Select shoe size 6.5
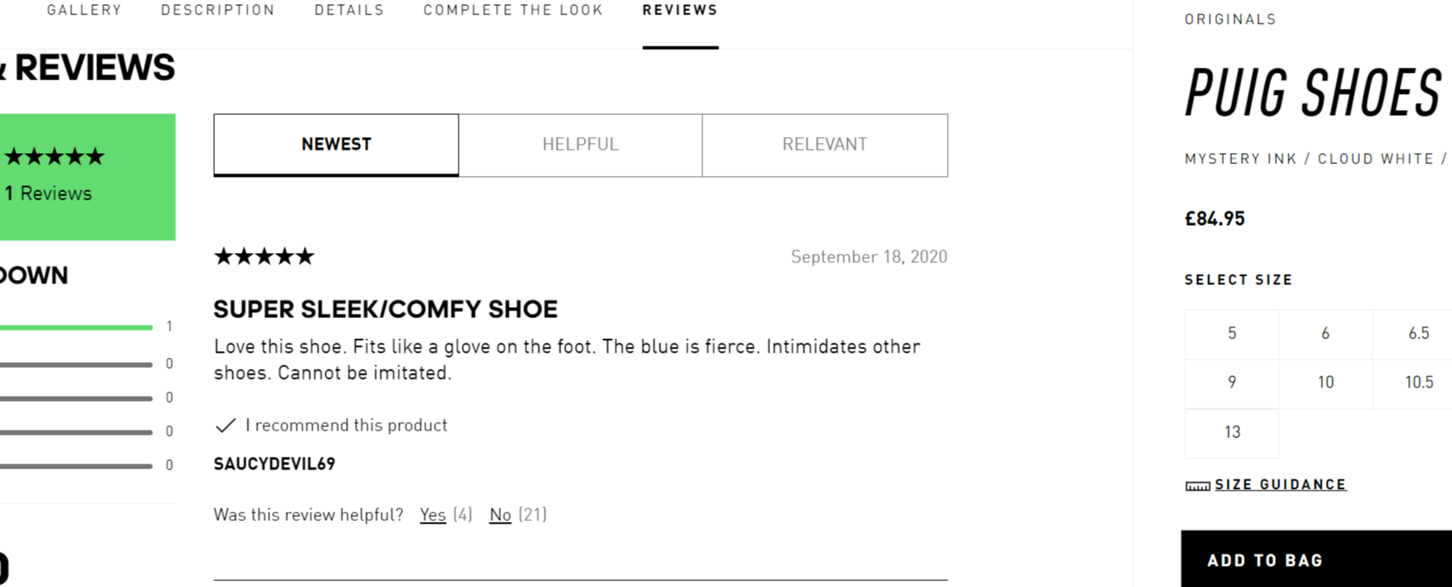The width and height of the screenshot is (1452, 587). [1418, 333]
